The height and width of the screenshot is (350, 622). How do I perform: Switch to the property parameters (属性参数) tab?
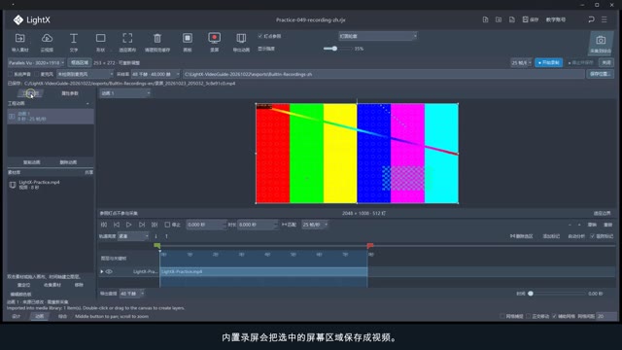coord(70,93)
